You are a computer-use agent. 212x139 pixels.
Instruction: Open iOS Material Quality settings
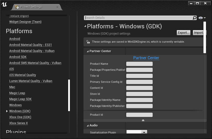tap(23, 75)
